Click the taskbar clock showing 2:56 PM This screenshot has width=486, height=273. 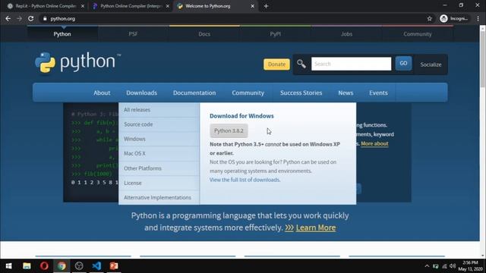coord(470,266)
